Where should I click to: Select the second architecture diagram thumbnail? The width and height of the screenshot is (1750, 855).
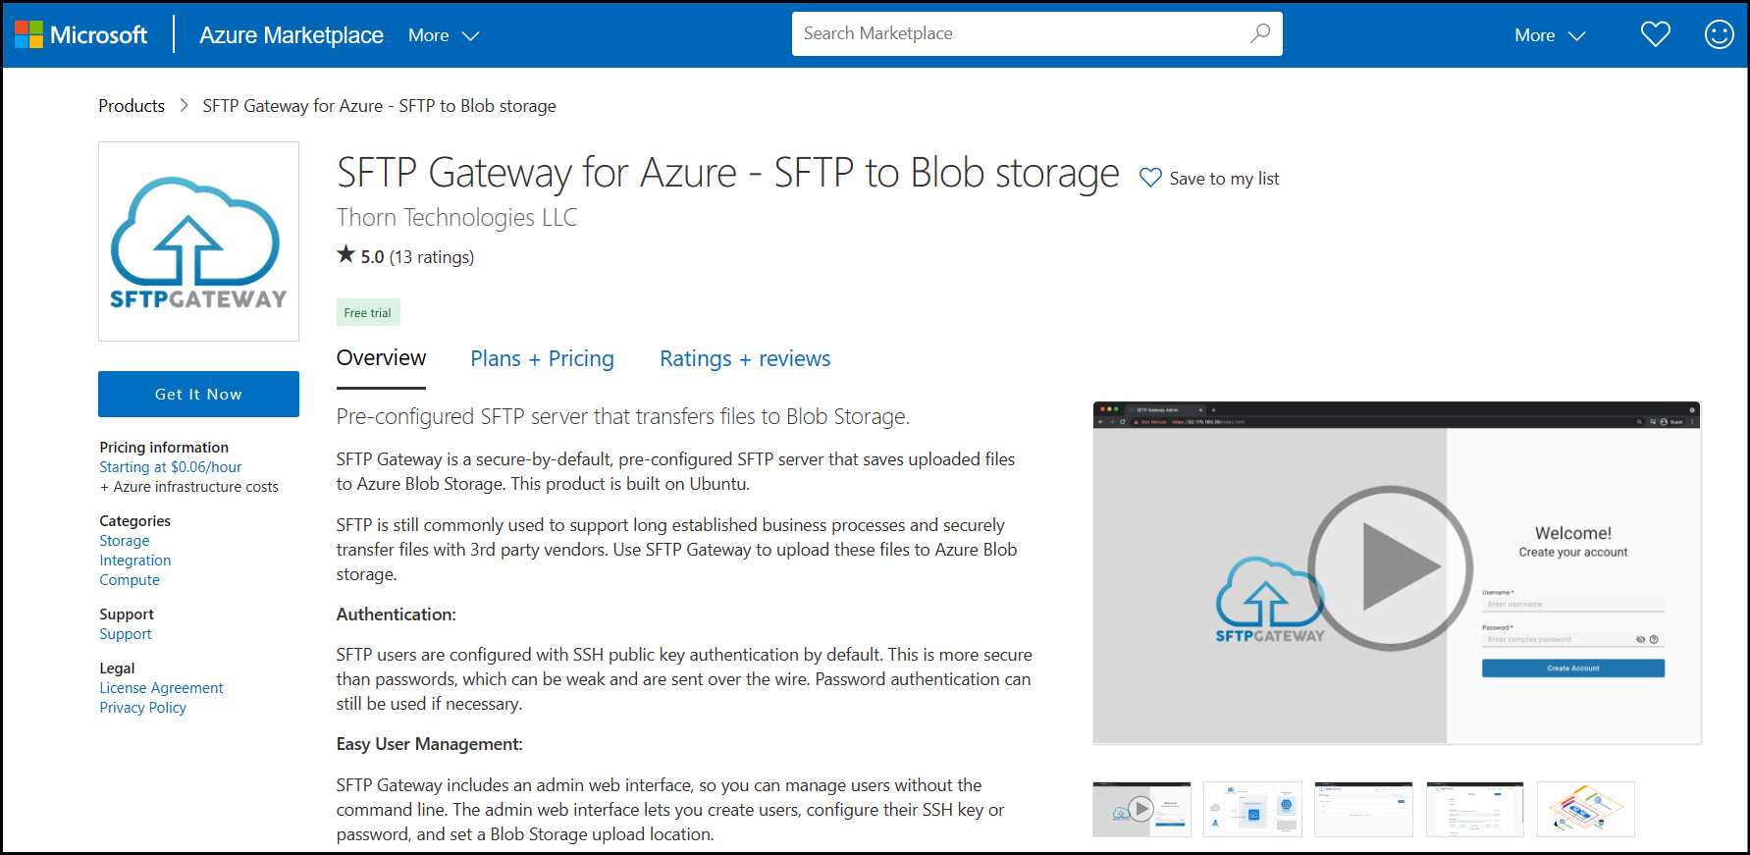(1252, 809)
